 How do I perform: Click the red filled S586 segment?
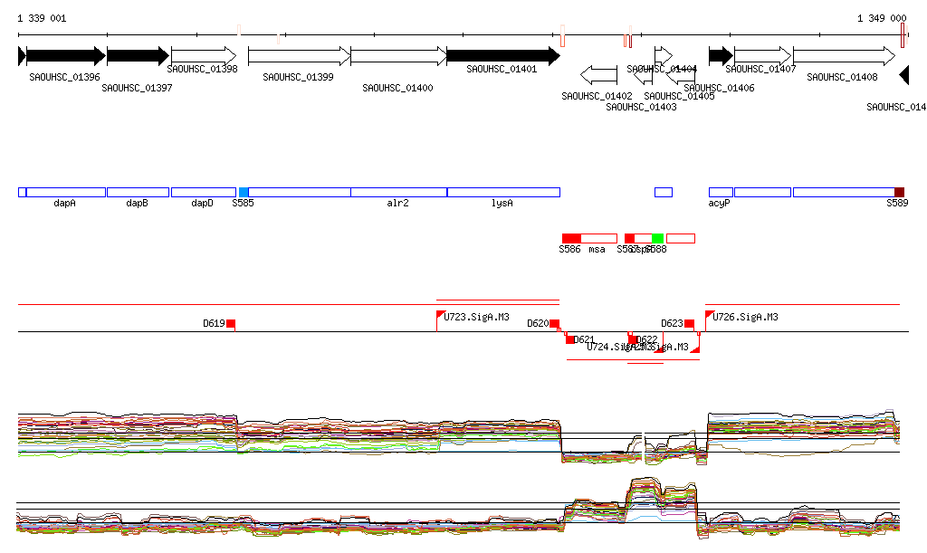click(571, 238)
